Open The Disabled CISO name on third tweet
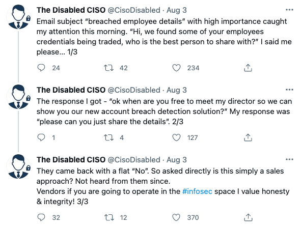 click(71, 160)
